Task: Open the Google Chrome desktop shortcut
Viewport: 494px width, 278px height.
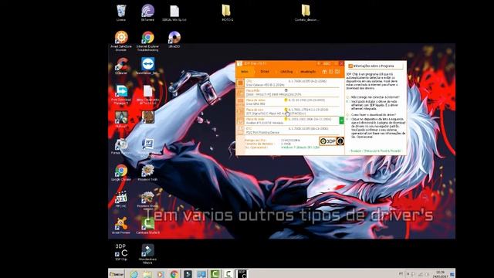Action: (x=121, y=172)
